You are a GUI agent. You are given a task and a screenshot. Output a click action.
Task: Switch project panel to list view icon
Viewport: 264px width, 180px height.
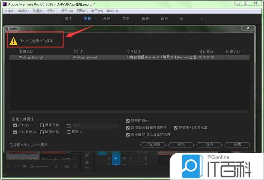16,167
